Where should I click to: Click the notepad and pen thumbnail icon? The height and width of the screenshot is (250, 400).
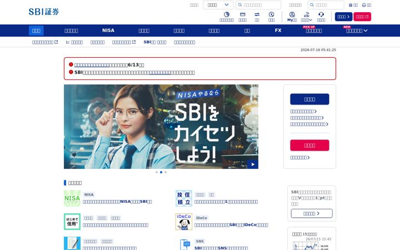(72, 244)
